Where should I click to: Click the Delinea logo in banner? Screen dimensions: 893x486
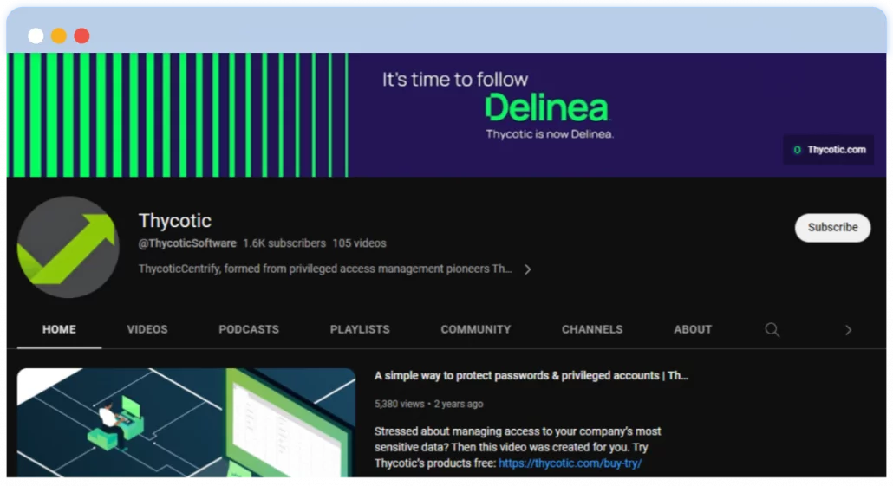pyautogui.click(x=547, y=107)
